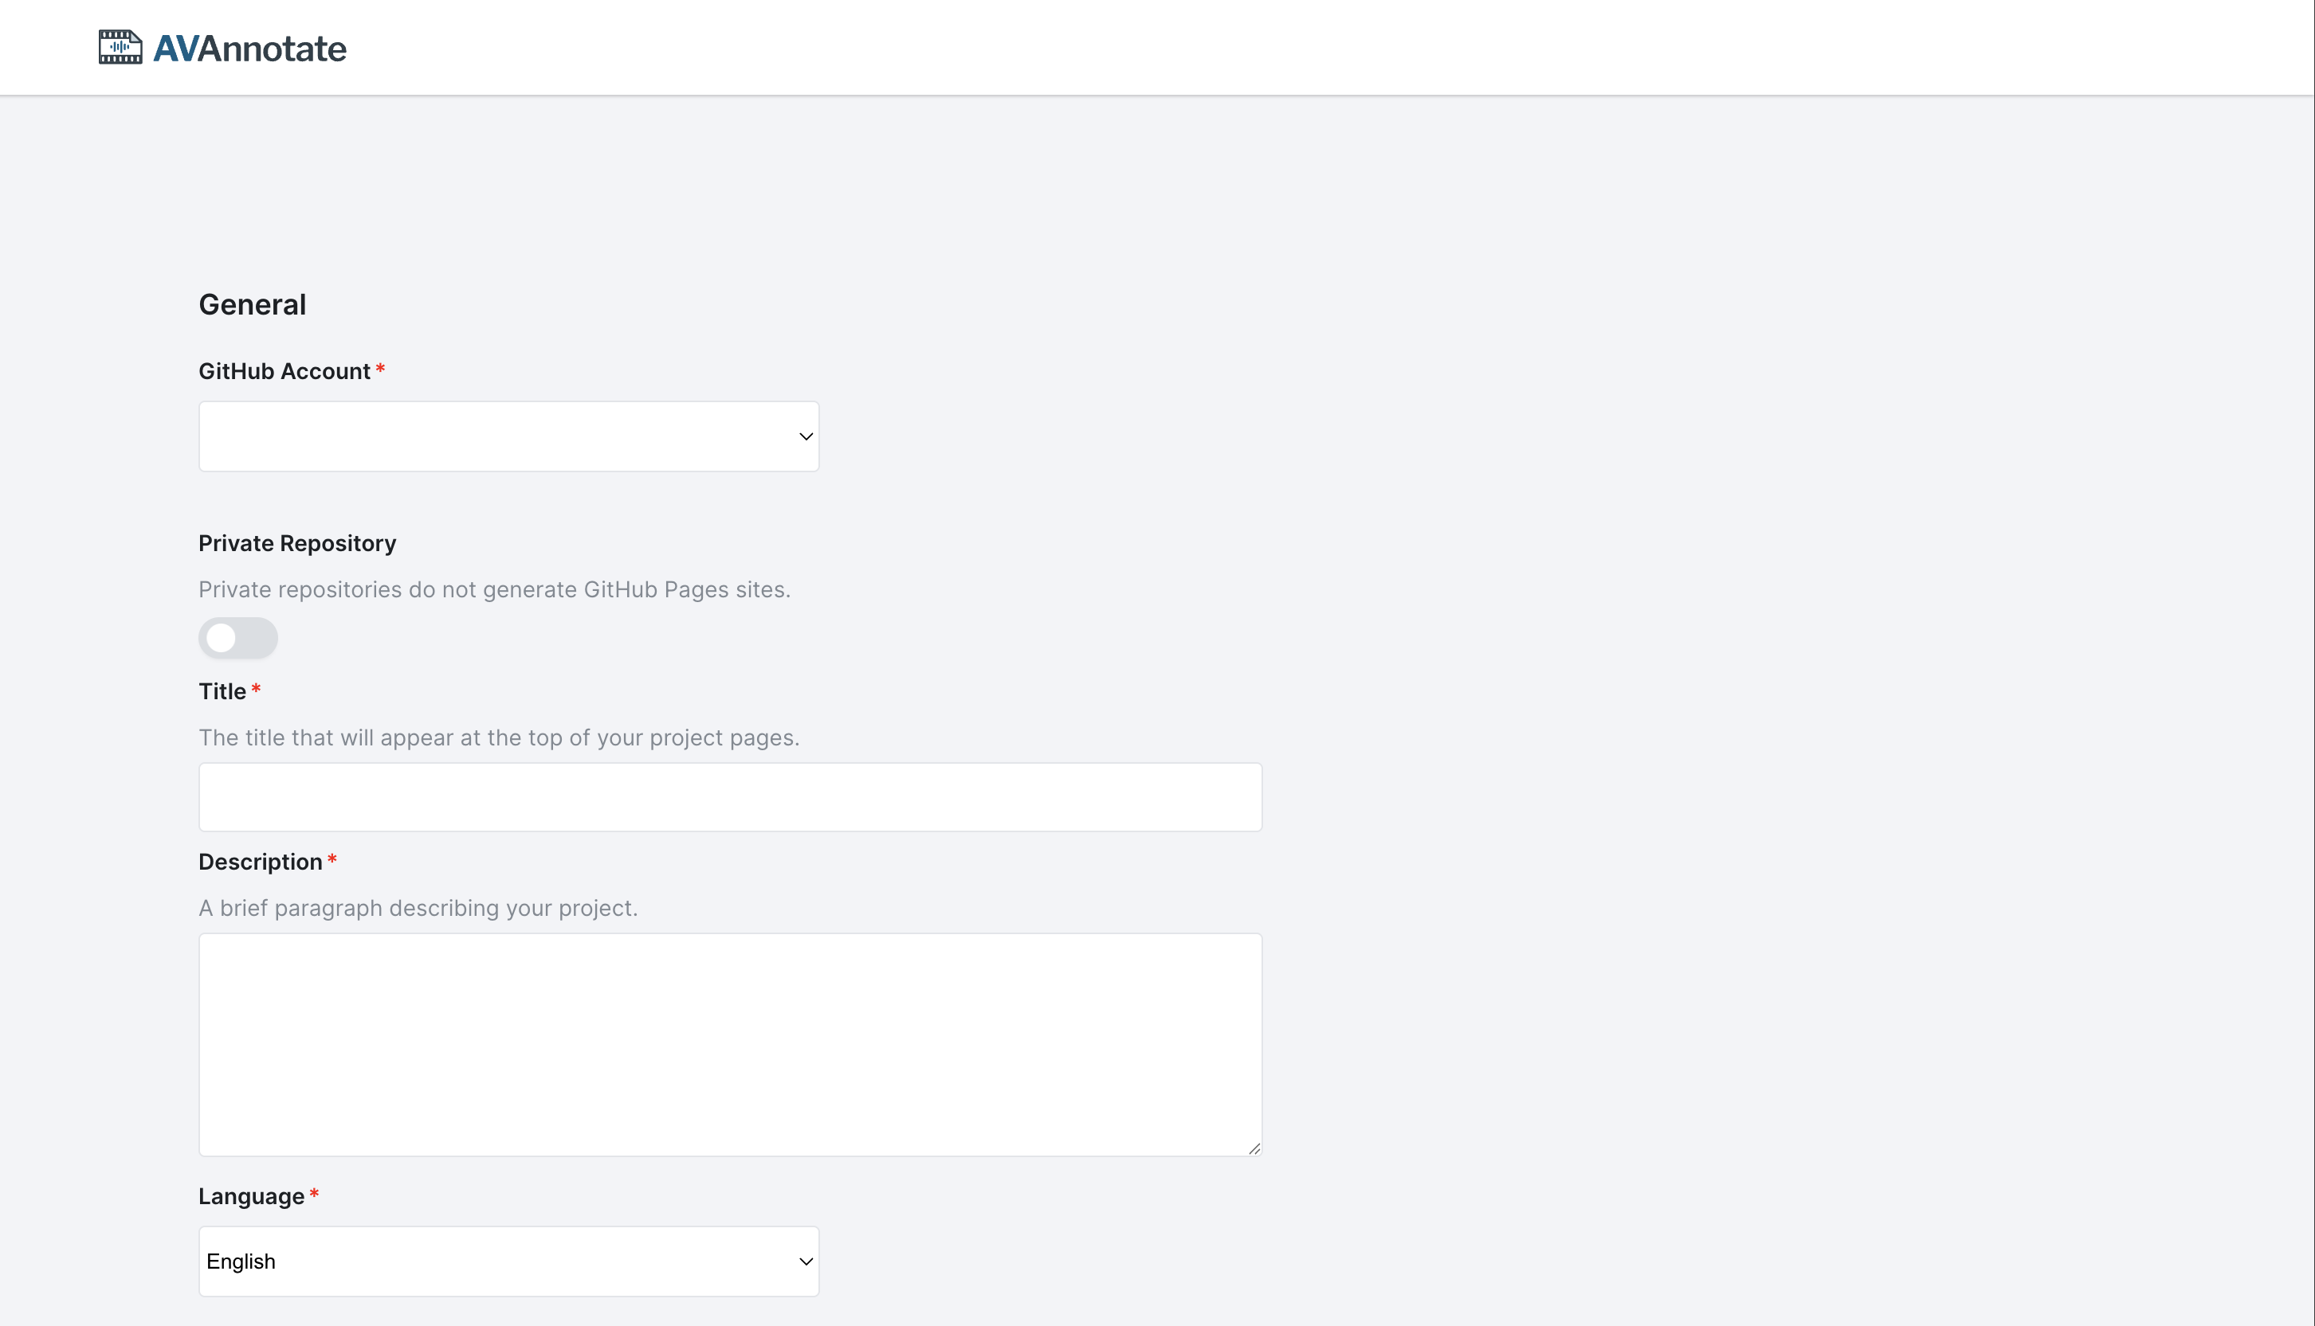Screen dimensions: 2315x1326
Task: Click the AVAnnotate wordmark text
Action: [249, 49]
